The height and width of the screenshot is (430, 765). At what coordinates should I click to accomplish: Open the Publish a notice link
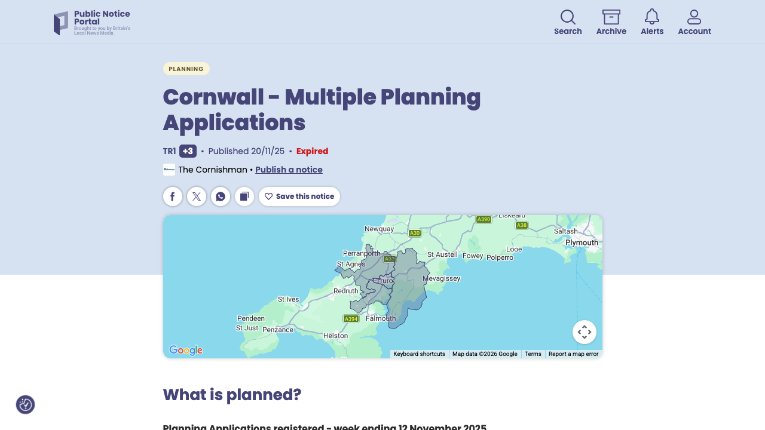tap(289, 170)
